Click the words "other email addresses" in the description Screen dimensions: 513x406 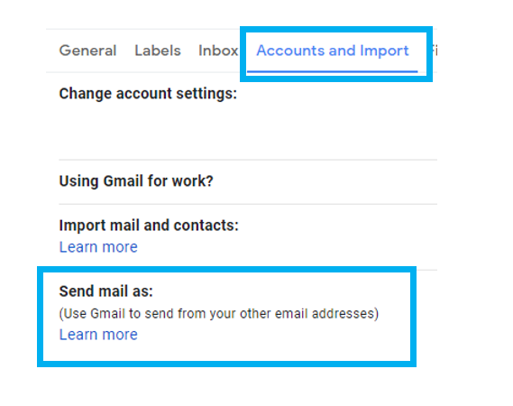pos(309,314)
